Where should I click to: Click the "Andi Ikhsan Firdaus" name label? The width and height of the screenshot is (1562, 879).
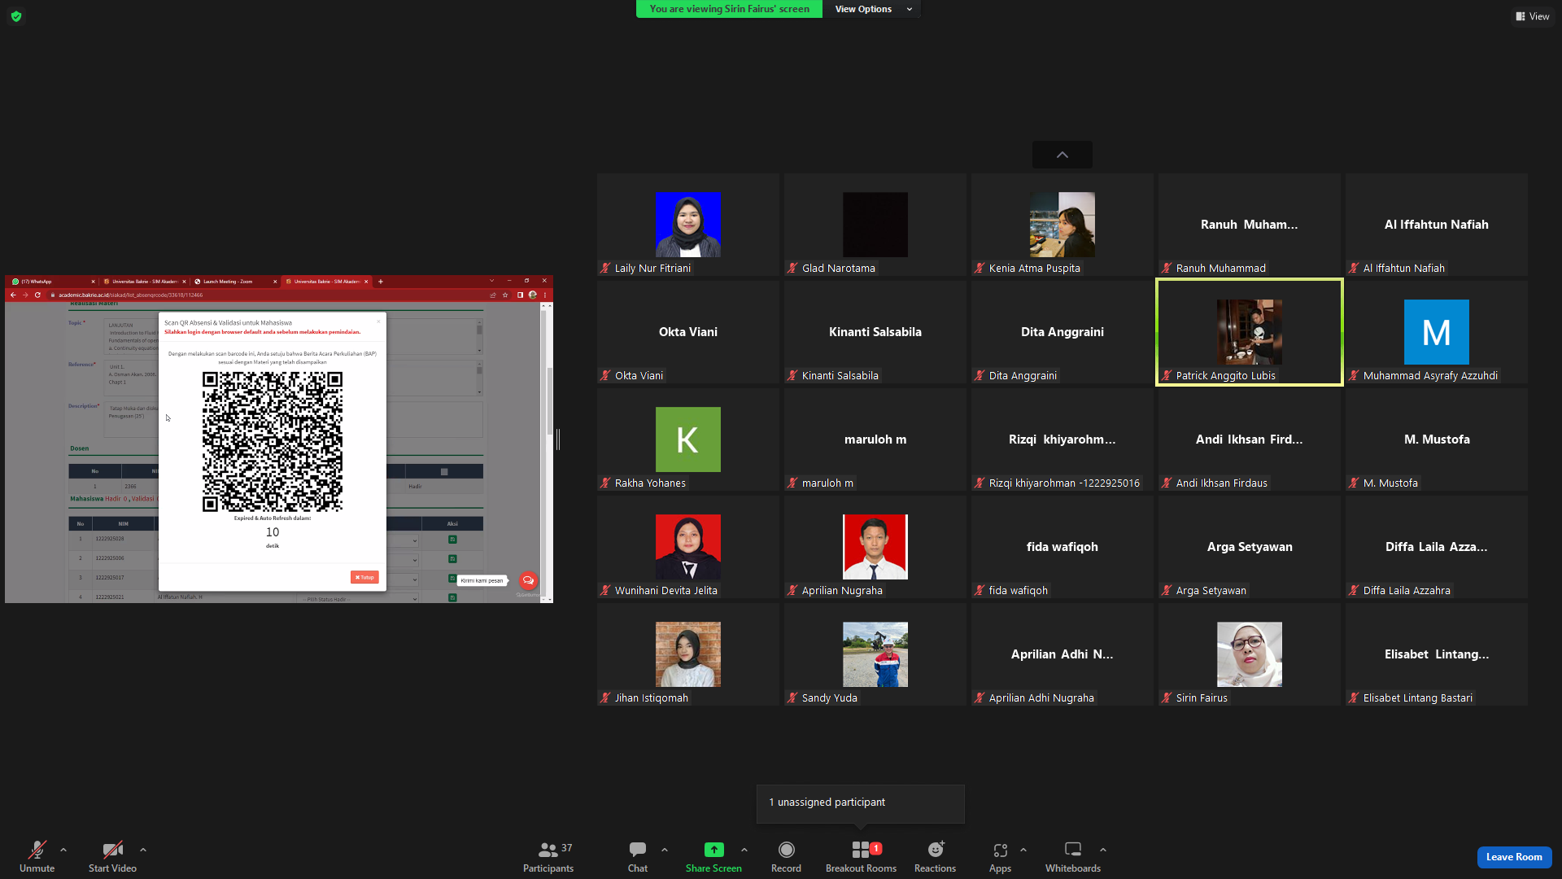1221,483
